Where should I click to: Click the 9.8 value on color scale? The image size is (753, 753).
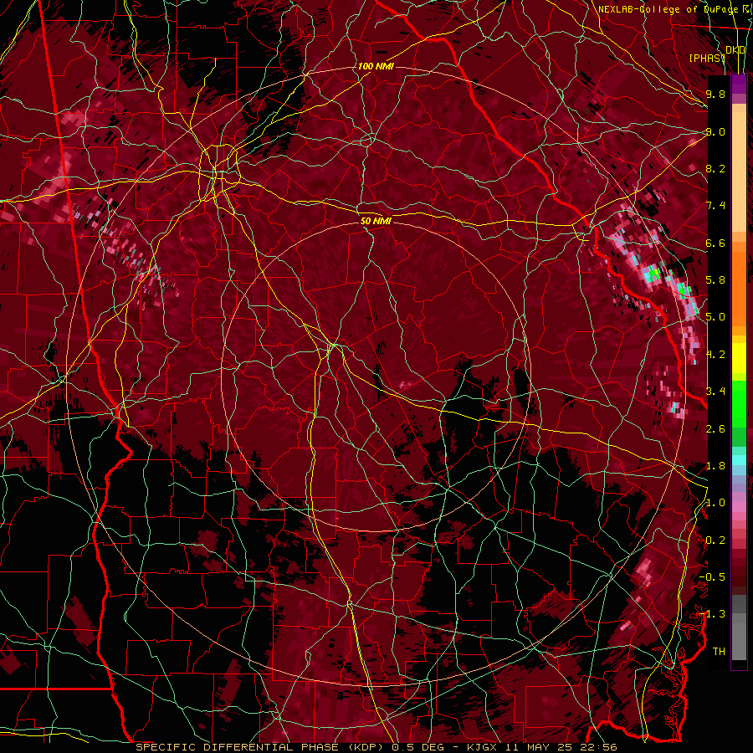715,94
